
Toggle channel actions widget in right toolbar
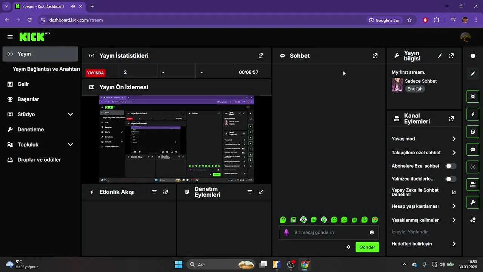[x=473, y=185]
